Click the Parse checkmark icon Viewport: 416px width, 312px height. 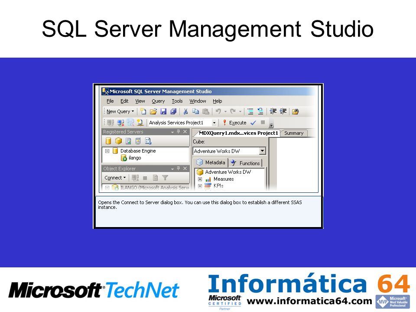(x=253, y=123)
